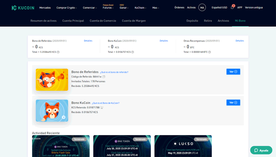Viewport: 276px width, 157px height.
Task: Open the Archivos tab
Action: (x=223, y=21)
